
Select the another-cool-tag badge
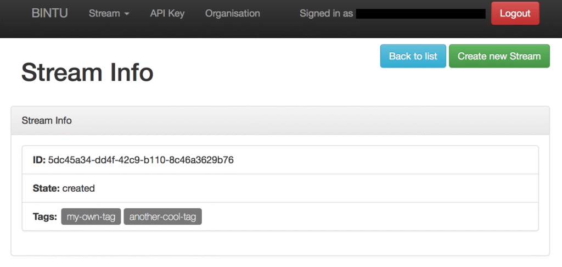point(162,217)
